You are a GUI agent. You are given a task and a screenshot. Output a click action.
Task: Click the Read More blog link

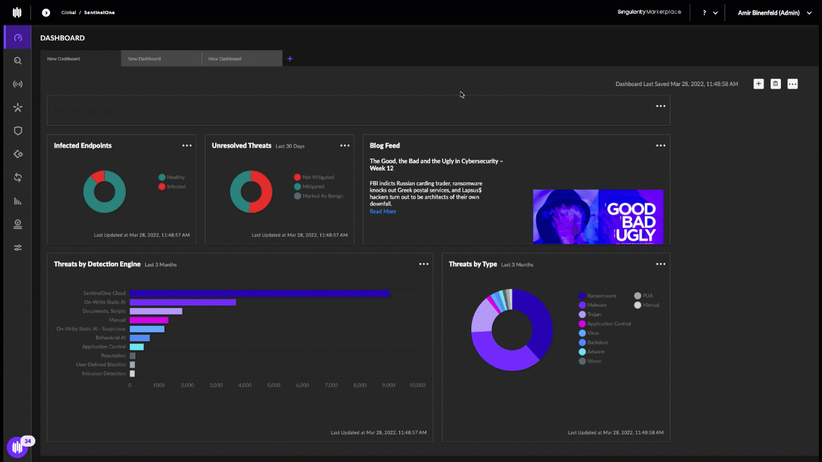point(383,212)
